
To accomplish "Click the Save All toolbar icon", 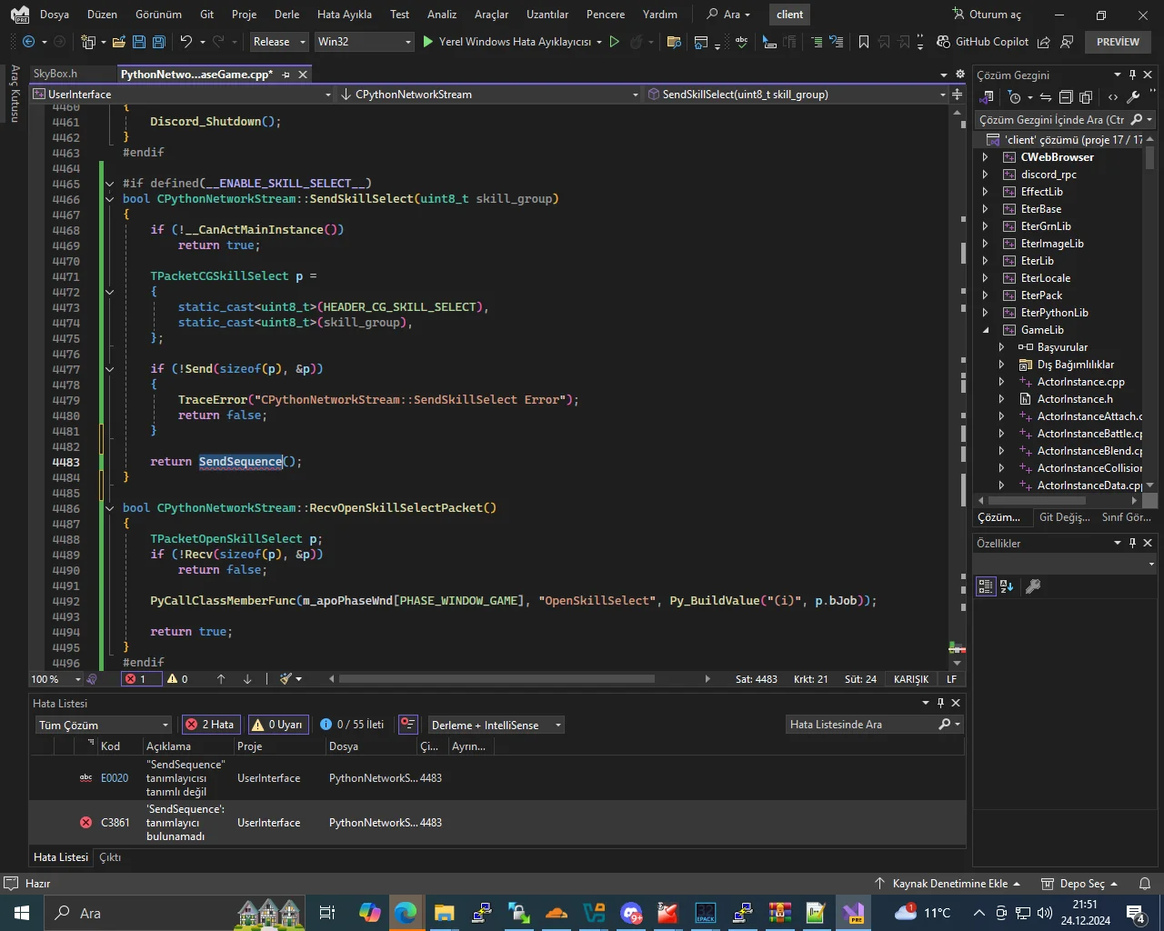I will pos(159,42).
